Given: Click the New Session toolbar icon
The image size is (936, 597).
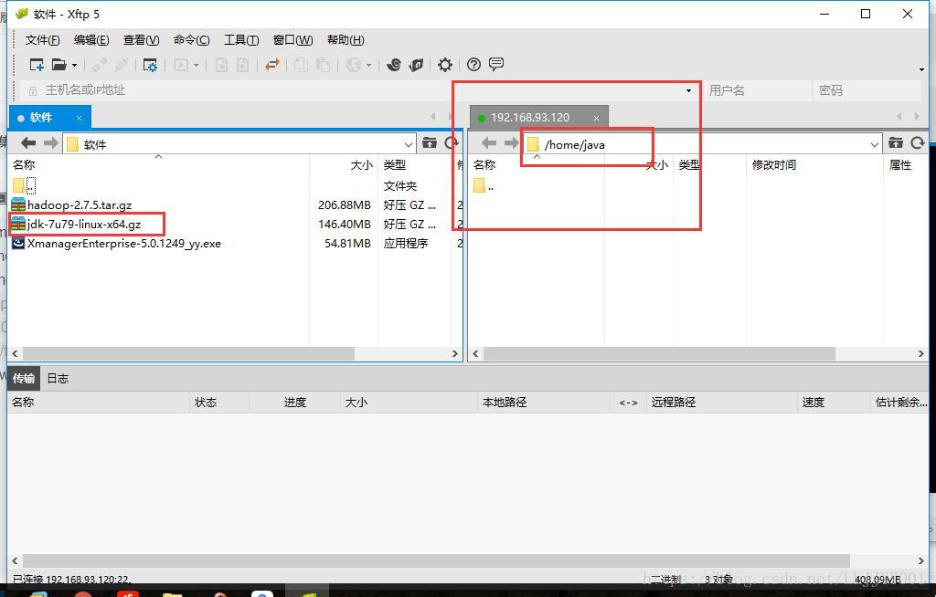Looking at the screenshot, I should pos(37,65).
